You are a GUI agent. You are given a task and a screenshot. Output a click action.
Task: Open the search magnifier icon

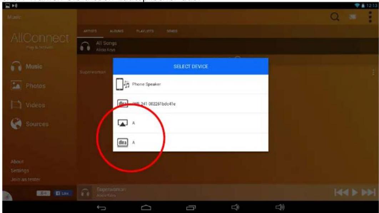(335, 17)
